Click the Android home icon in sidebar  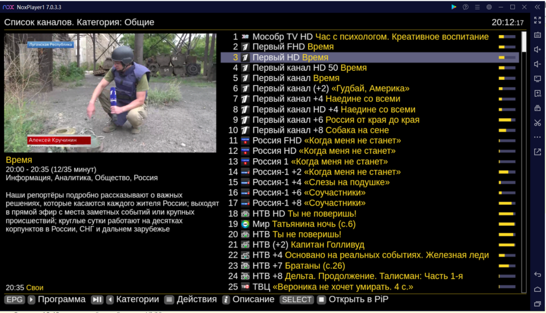click(537, 290)
